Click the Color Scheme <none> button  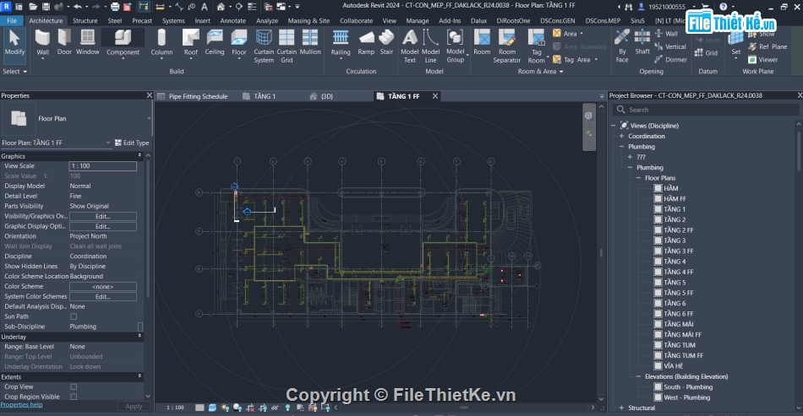103,287
